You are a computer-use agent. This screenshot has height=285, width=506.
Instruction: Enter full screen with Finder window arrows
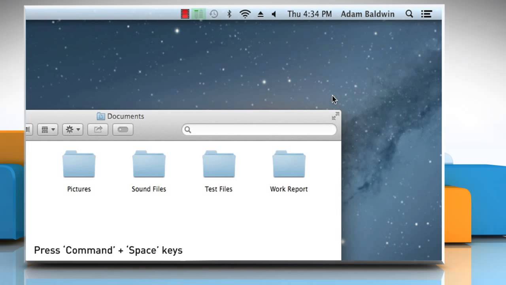pos(335,116)
